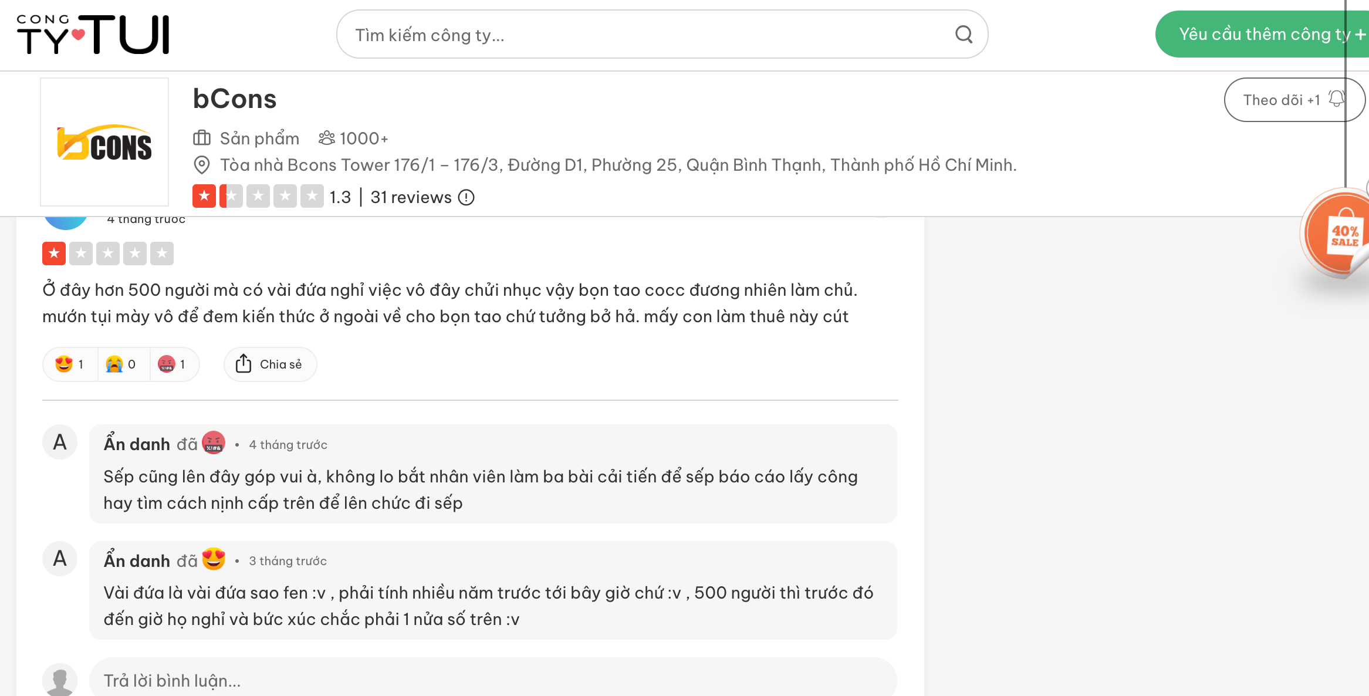1369x696 pixels.
Task: Focus the 'Trả lời bình luận...' reply field
Action: click(x=493, y=679)
